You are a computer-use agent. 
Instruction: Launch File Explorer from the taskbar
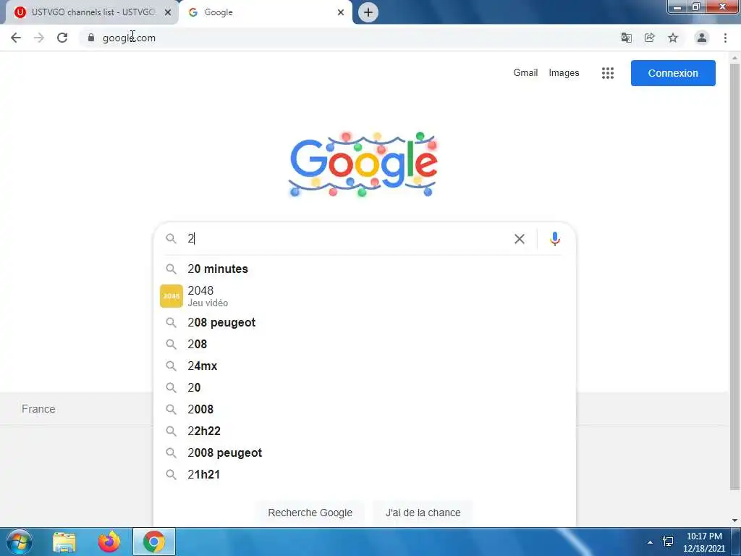pyautogui.click(x=64, y=542)
